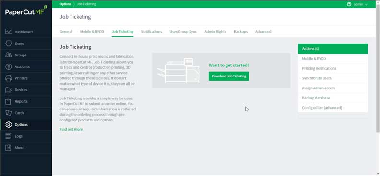Open the User/Group Sync tab
This screenshot has height=176, width=380.
pos(183,32)
